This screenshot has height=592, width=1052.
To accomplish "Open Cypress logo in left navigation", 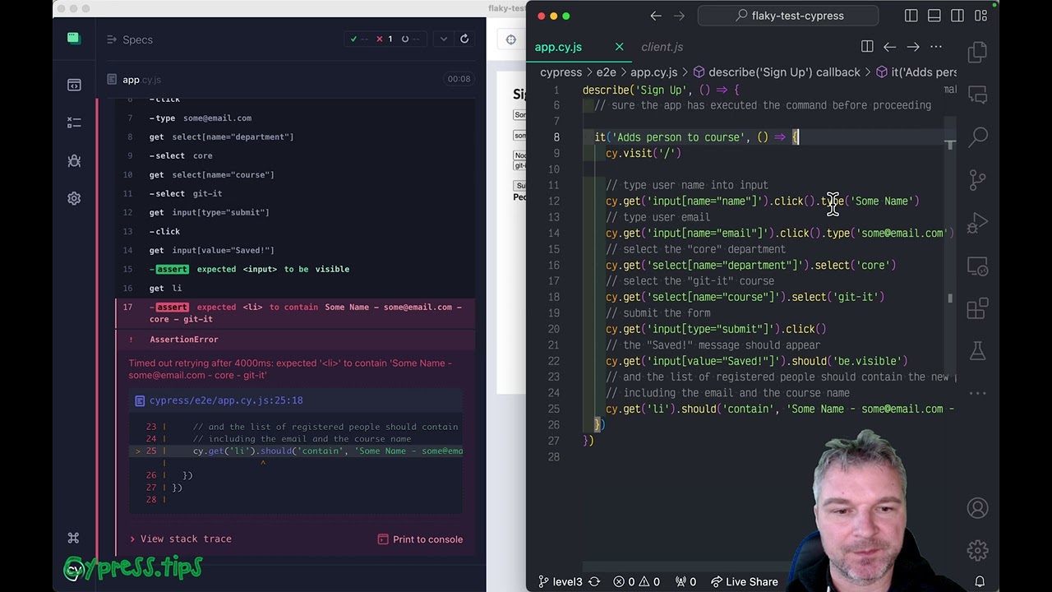I will 74,38.
